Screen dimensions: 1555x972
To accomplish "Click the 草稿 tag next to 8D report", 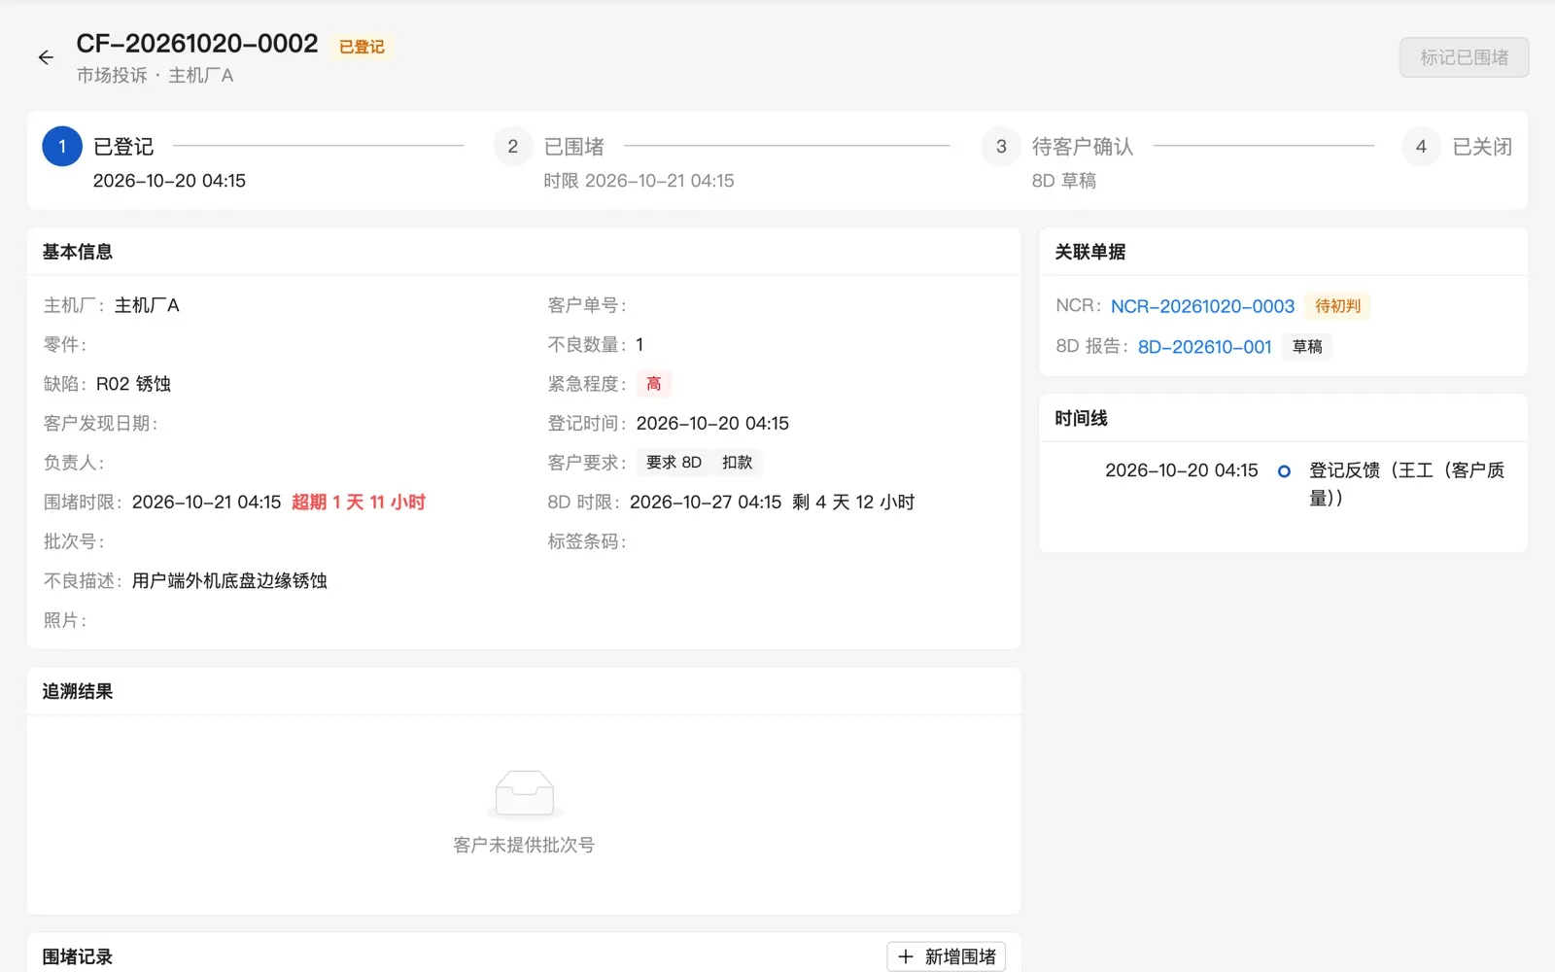I will (x=1306, y=347).
